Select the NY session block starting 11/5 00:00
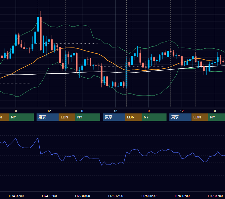Image resolution: width=225 pixels, height=199 pixels. click(x=88, y=117)
